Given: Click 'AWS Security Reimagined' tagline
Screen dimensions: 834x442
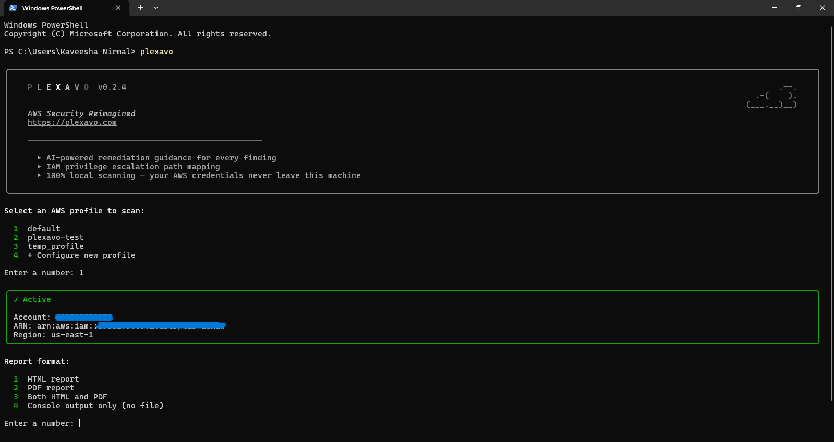Looking at the screenshot, I should pyautogui.click(x=81, y=113).
